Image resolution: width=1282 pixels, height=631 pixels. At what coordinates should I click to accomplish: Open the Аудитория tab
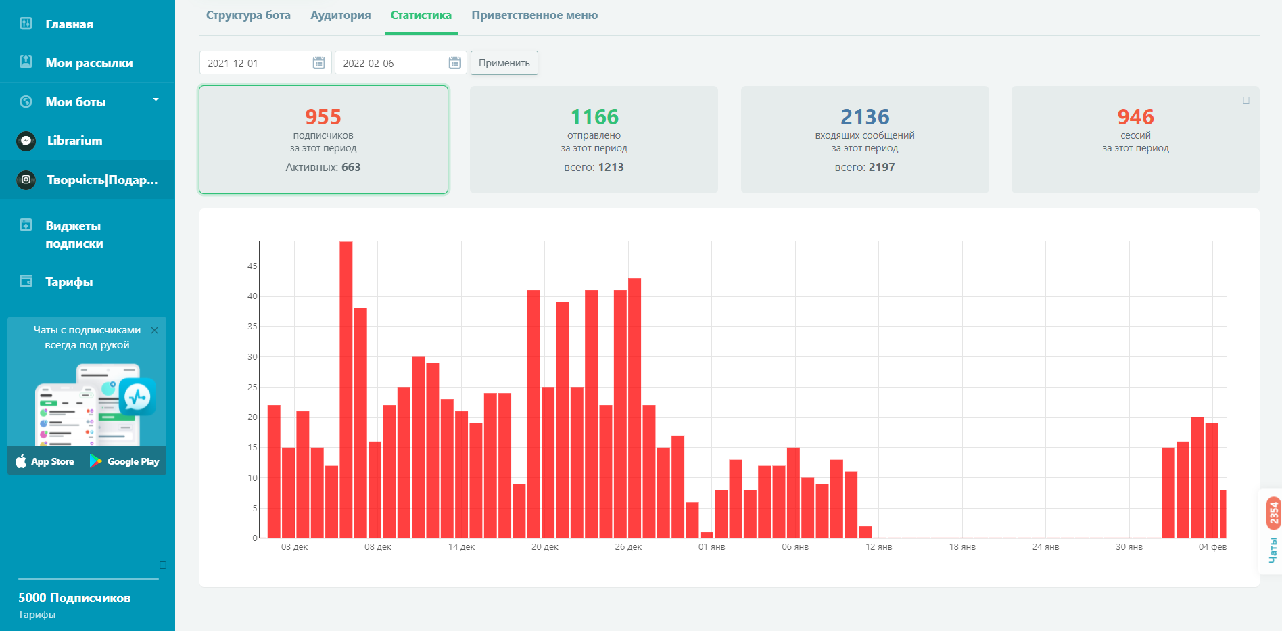pyautogui.click(x=340, y=16)
